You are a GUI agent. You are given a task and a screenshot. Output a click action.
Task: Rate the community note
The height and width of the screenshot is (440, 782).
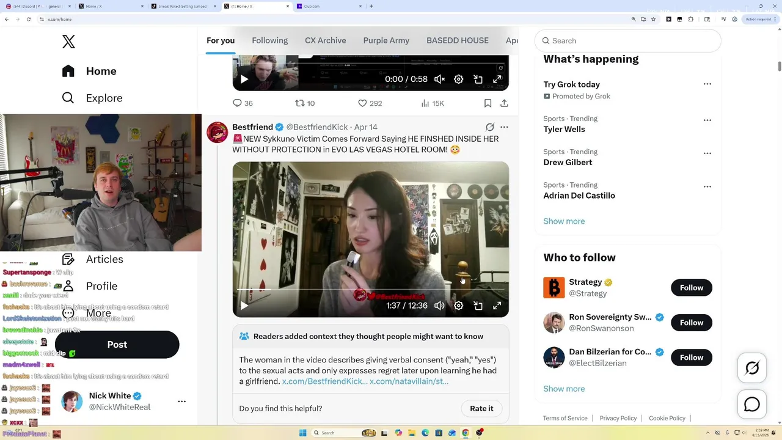481,408
